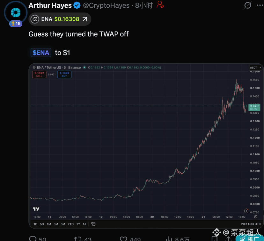The height and width of the screenshot is (241, 264).
Task: Open Arthur Hayes profile avatar
Action: (16, 13)
